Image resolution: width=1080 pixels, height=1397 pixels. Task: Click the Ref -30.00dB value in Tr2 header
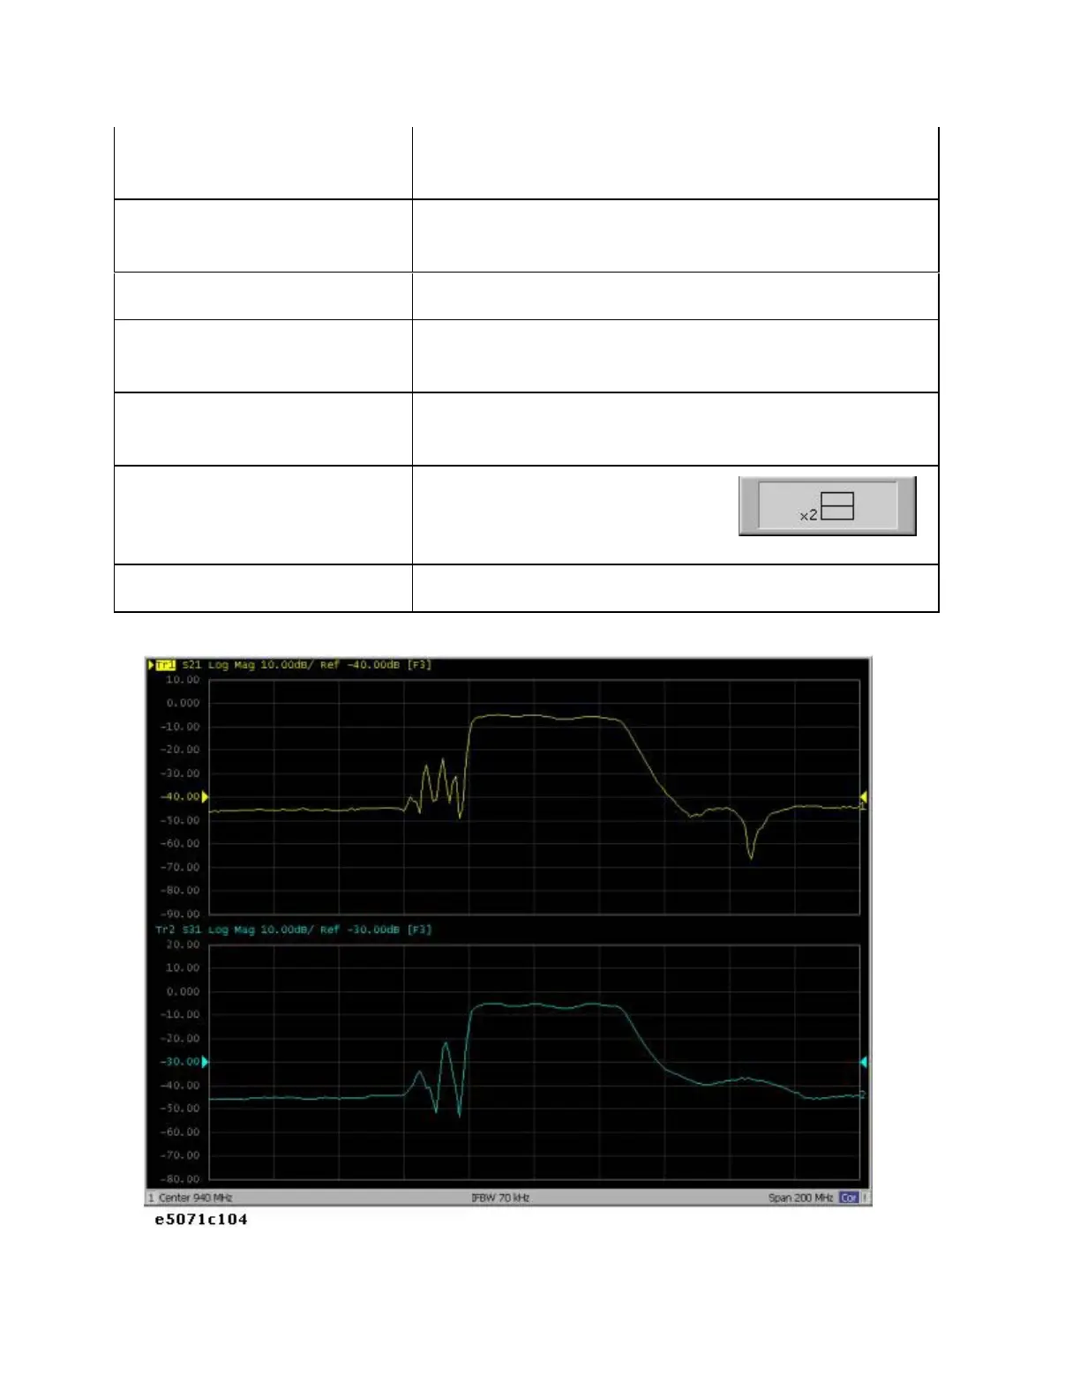coord(361,930)
